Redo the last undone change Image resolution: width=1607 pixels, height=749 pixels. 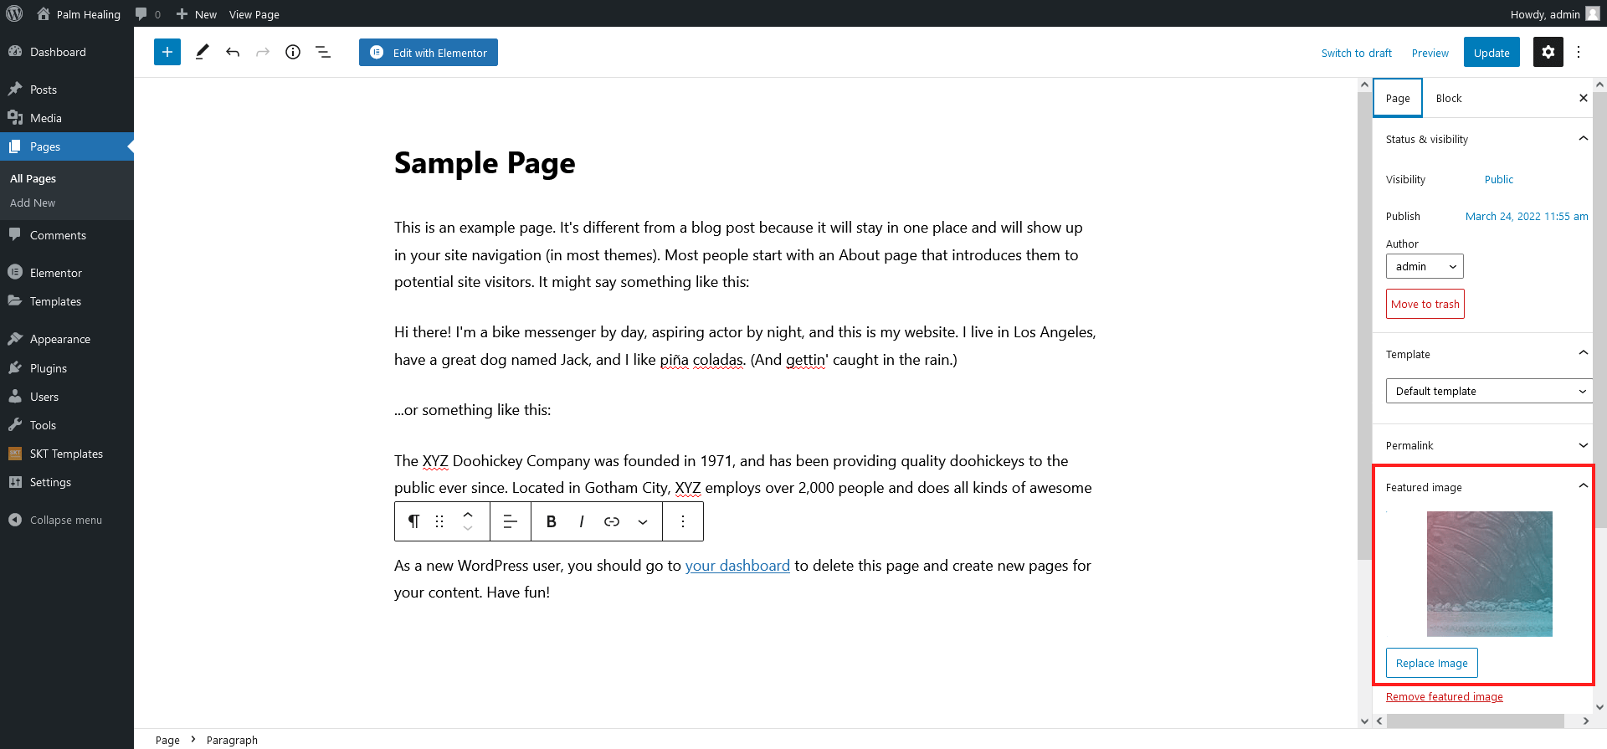(263, 52)
